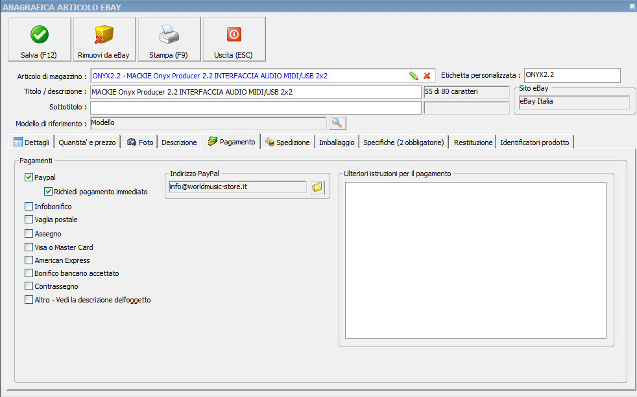
Task: Switch to Quantita' e prezzo tab
Action: [87, 142]
